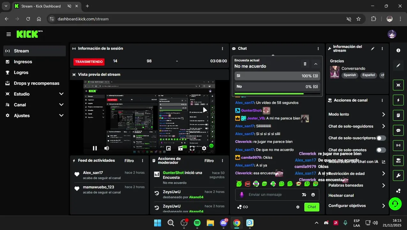Click the Kick logo
The image size is (407, 230).
click(x=29, y=34)
